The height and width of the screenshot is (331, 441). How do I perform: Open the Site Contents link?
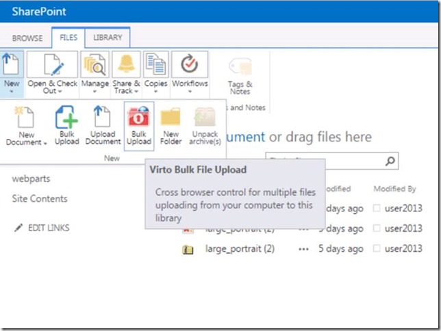pyautogui.click(x=40, y=199)
